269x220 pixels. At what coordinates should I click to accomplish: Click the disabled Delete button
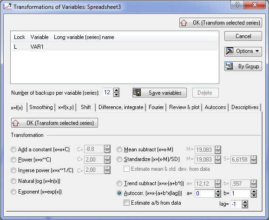tap(205, 93)
